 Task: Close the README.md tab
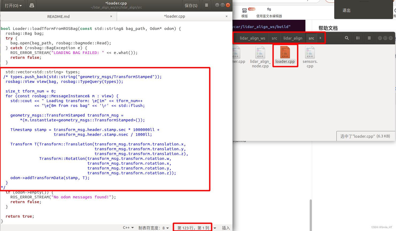111,16
